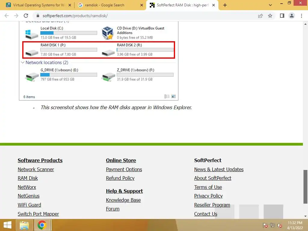Close the ramdisk Google Search tab
Image resolution: width=308 pixels, height=231 pixels.
click(142, 5)
